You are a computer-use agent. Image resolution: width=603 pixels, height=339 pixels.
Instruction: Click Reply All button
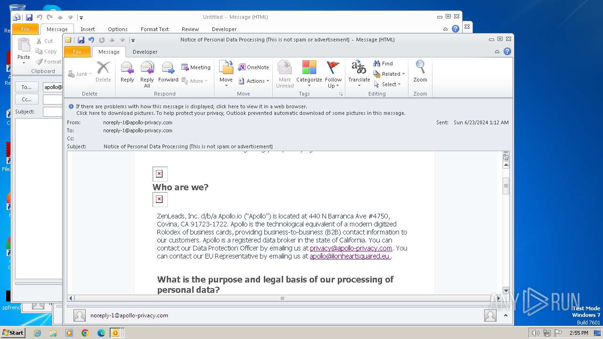pyautogui.click(x=147, y=74)
